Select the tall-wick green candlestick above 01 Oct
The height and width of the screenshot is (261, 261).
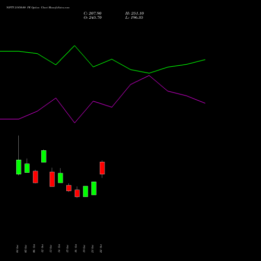(x=19, y=167)
